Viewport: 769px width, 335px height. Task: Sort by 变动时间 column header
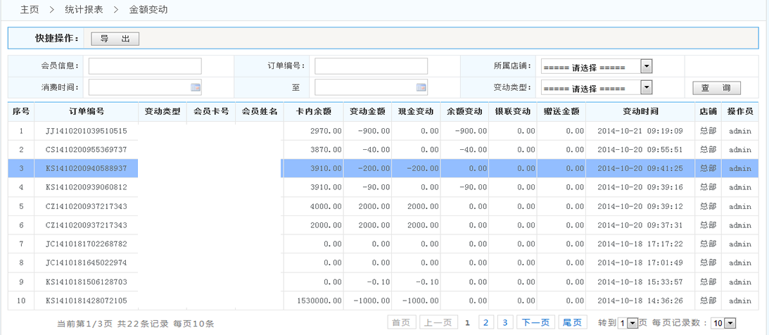(640, 112)
